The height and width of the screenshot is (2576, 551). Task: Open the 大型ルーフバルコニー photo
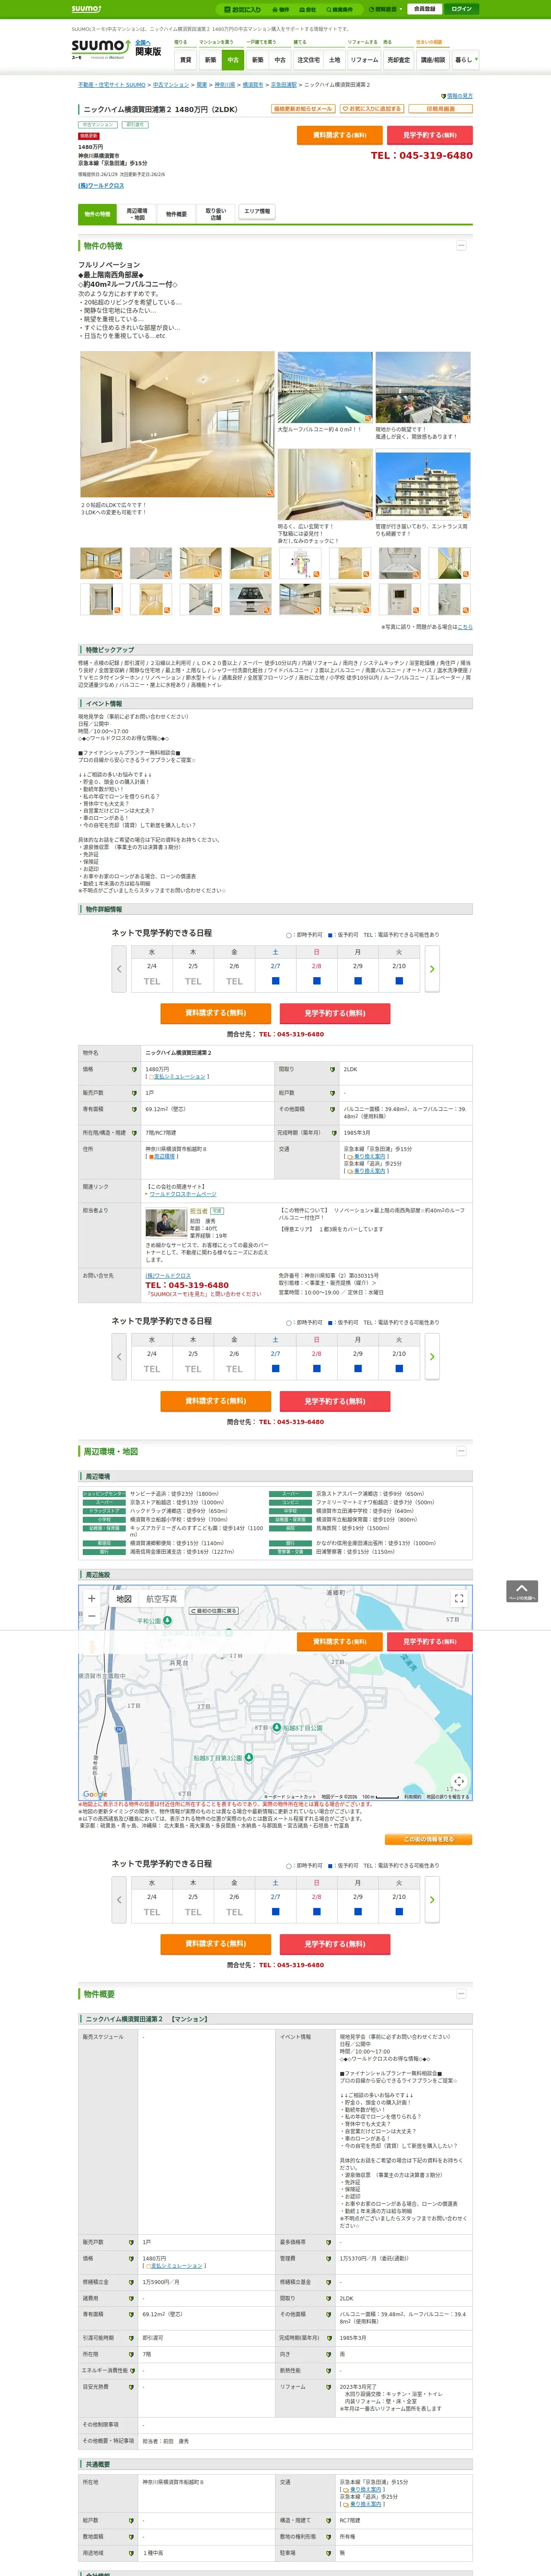point(325,387)
